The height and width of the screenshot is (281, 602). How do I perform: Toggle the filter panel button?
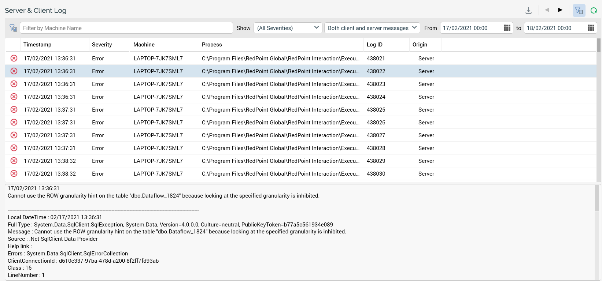[579, 11]
